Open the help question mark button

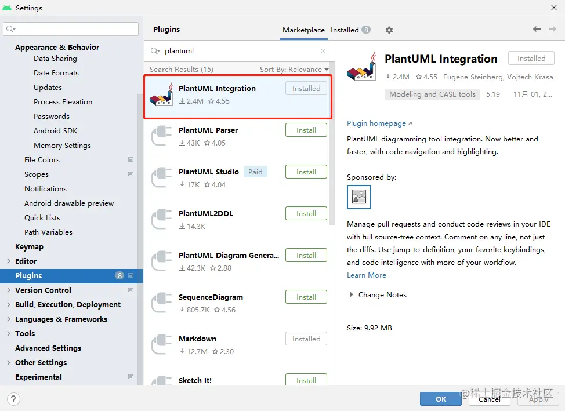(13, 399)
